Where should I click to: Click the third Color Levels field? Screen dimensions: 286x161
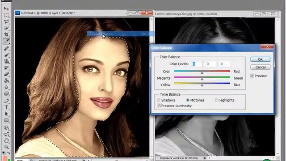pos(224,64)
